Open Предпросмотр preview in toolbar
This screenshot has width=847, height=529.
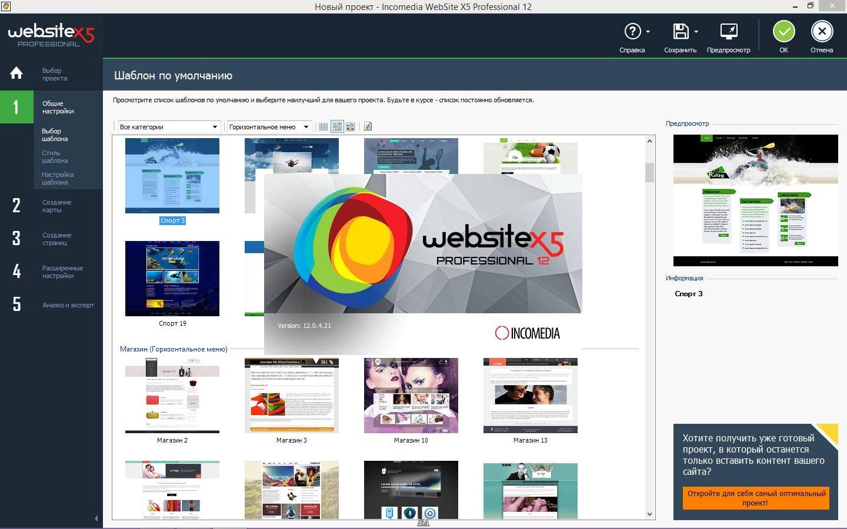pyautogui.click(x=728, y=31)
